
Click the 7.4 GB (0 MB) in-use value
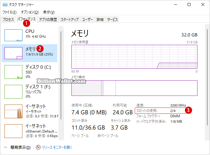tap(89, 112)
